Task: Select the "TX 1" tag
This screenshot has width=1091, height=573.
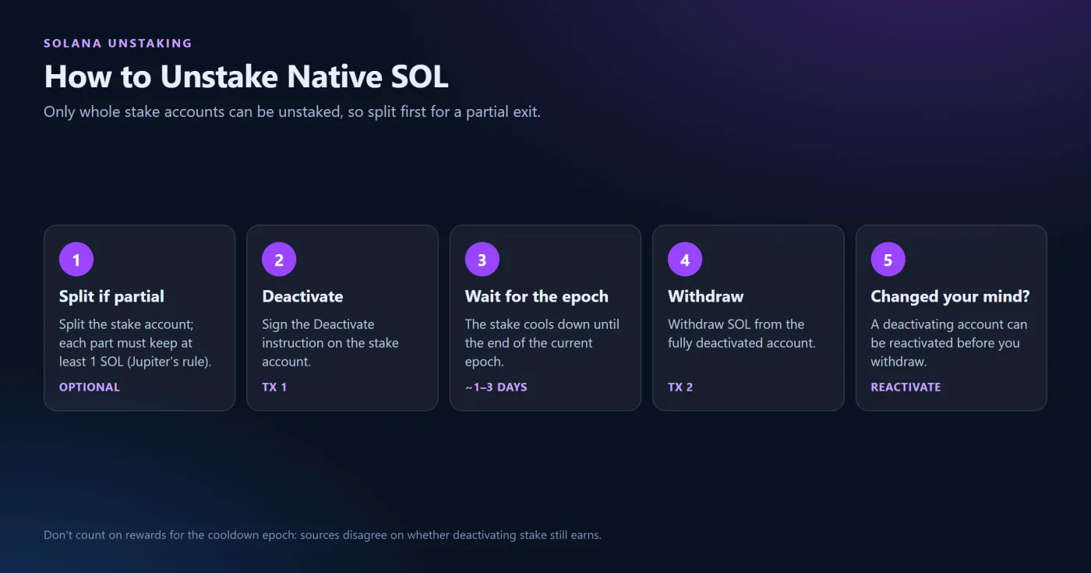Action: [274, 387]
